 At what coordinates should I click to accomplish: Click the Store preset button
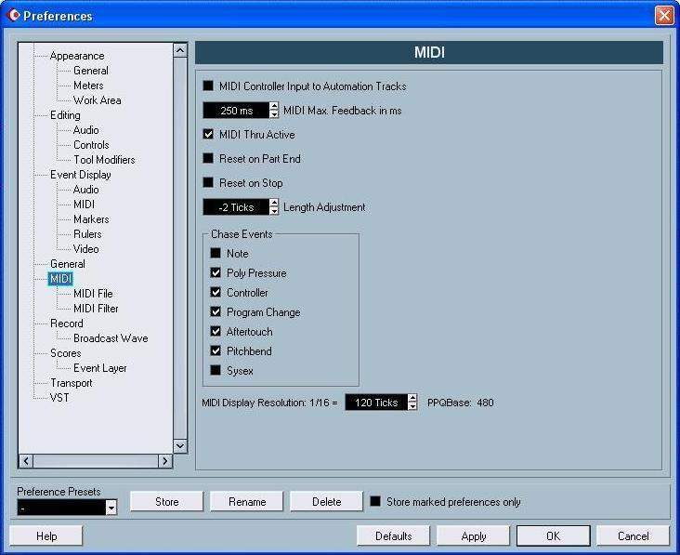click(x=166, y=502)
